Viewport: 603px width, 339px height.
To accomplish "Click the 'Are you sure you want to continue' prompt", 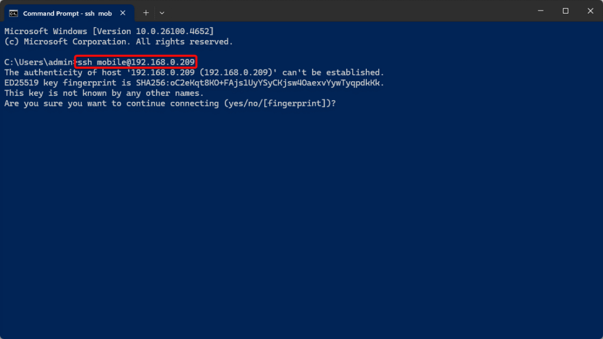I will pos(170,104).
